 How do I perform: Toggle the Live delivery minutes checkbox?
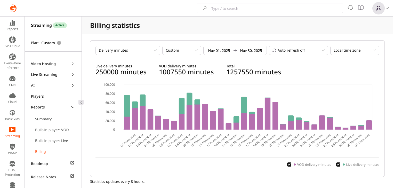(x=338, y=165)
